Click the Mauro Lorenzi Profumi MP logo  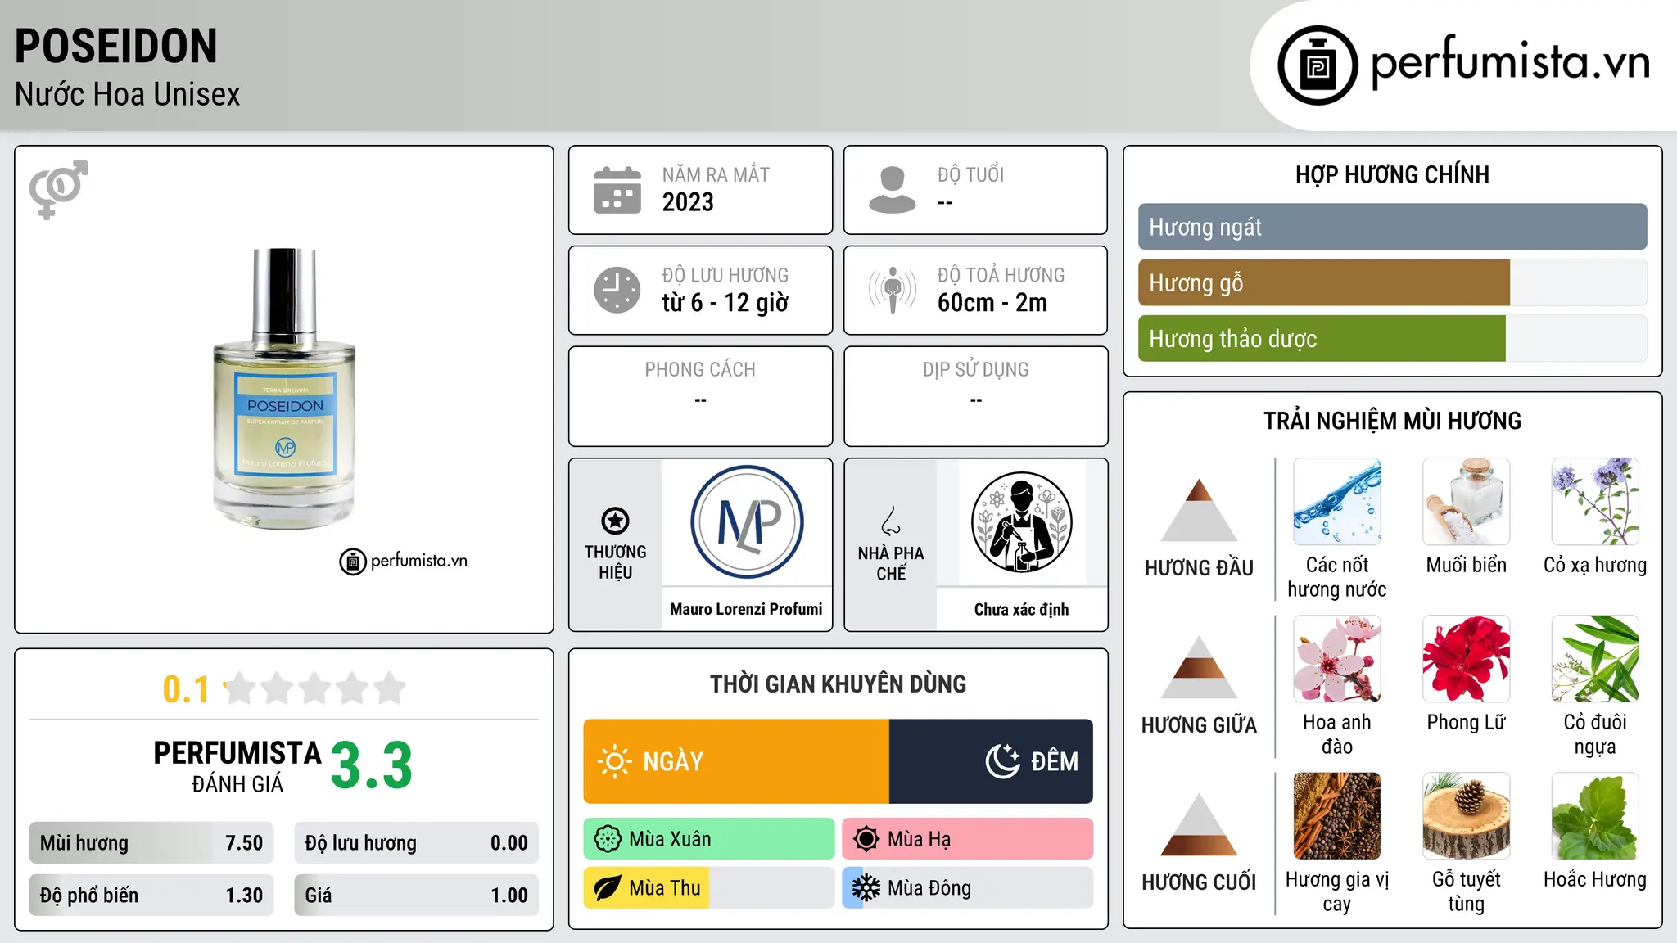point(747,522)
